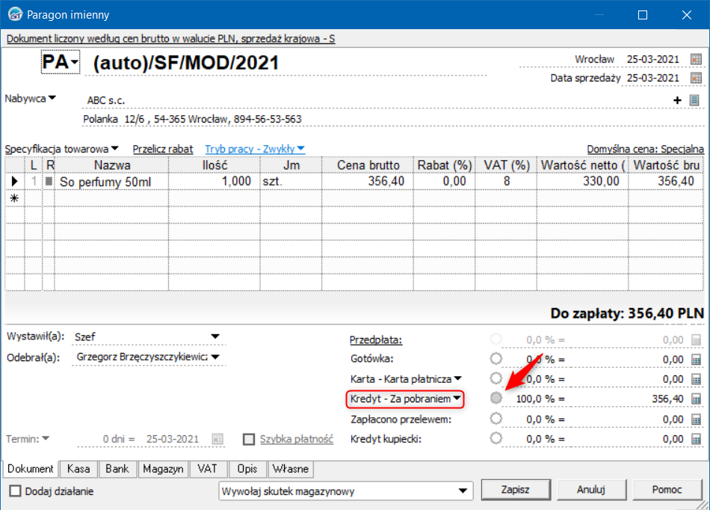Open calendar for Data sprzedaży
This screenshot has height=510, width=710.
pos(696,78)
